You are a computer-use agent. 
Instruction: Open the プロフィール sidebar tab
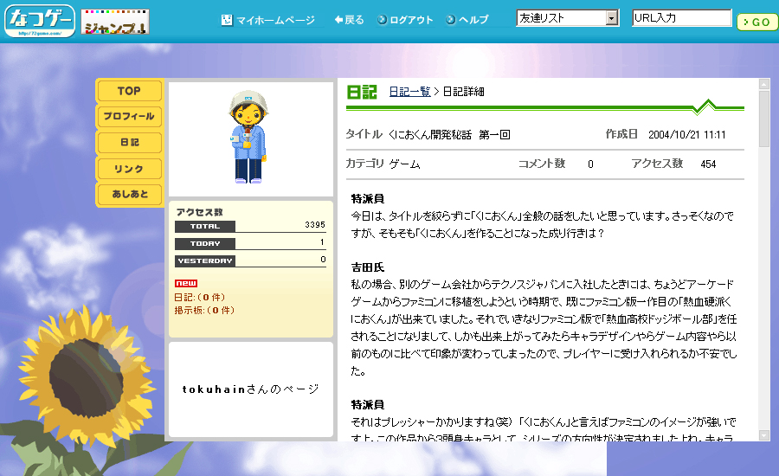tap(129, 116)
